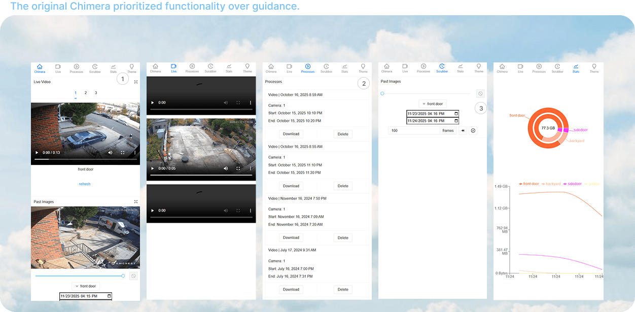Screen dimensions: 635x312
Task: Click the Past Images slider in the Scrubber panel
Action: (x=426, y=94)
